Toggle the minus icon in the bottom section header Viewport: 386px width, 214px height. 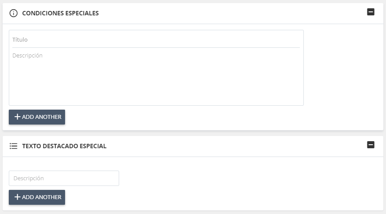tap(371, 145)
